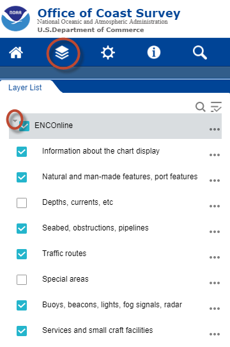Select Depths, currents, etc label
Image resolution: width=230 pixels, height=347 pixels.
(77, 202)
